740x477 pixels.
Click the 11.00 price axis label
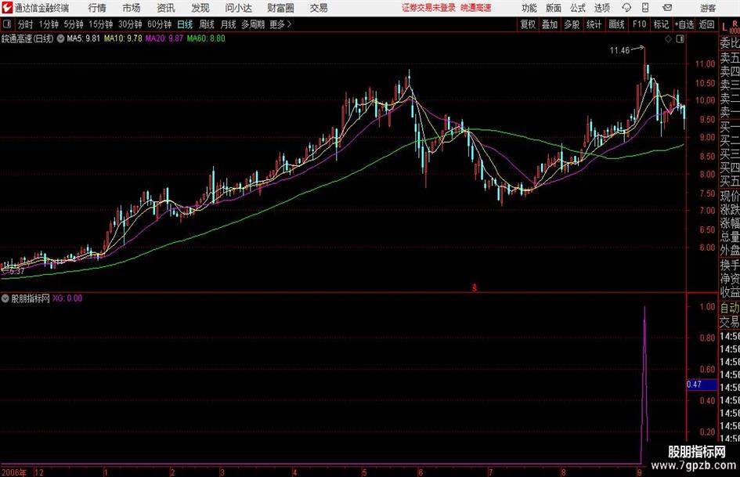coord(705,64)
